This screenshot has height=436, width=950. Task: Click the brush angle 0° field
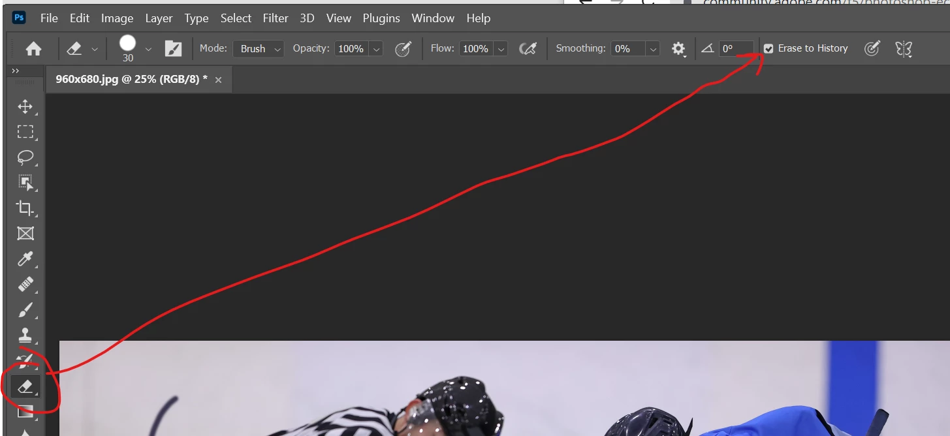736,48
